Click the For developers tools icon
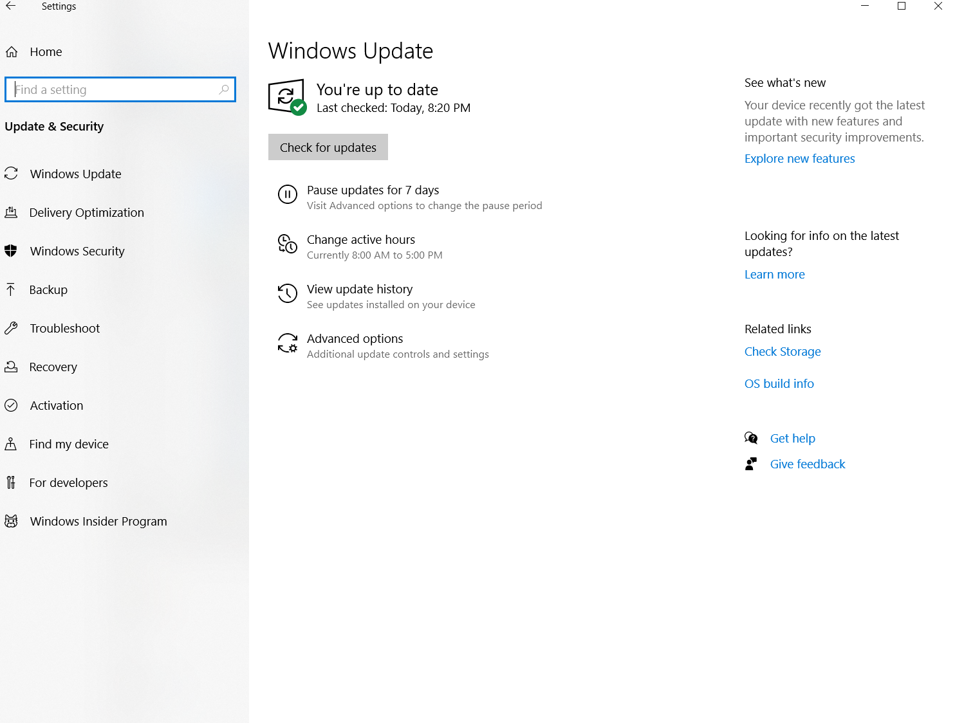Image resolution: width=955 pixels, height=723 pixels. coord(10,482)
